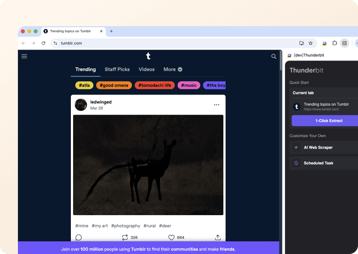Viewport: 358px width, 254px height.
Task: Select the #music tag pill
Action: point(189,85)
